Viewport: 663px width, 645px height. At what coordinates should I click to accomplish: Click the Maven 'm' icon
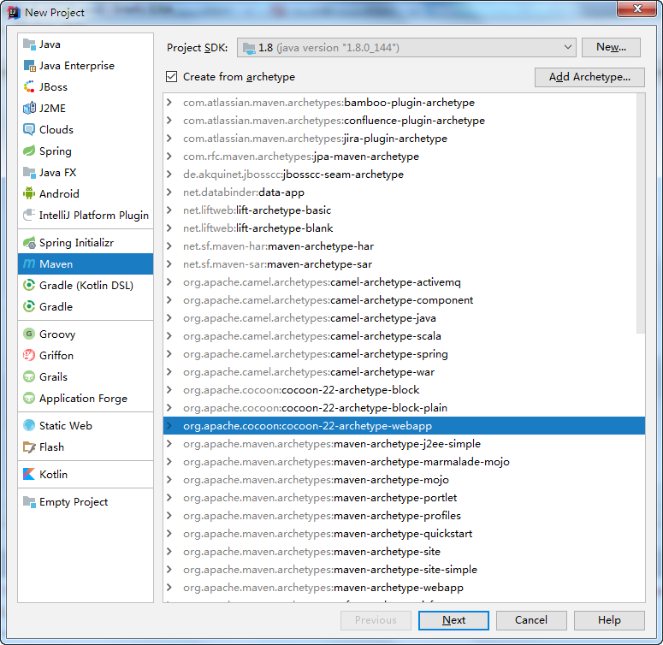coord(29,263)
